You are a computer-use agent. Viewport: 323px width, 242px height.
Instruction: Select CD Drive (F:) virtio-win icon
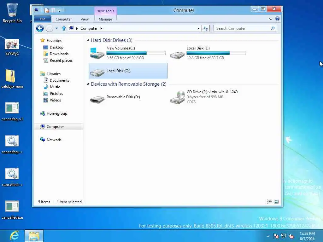pos(177,97)
